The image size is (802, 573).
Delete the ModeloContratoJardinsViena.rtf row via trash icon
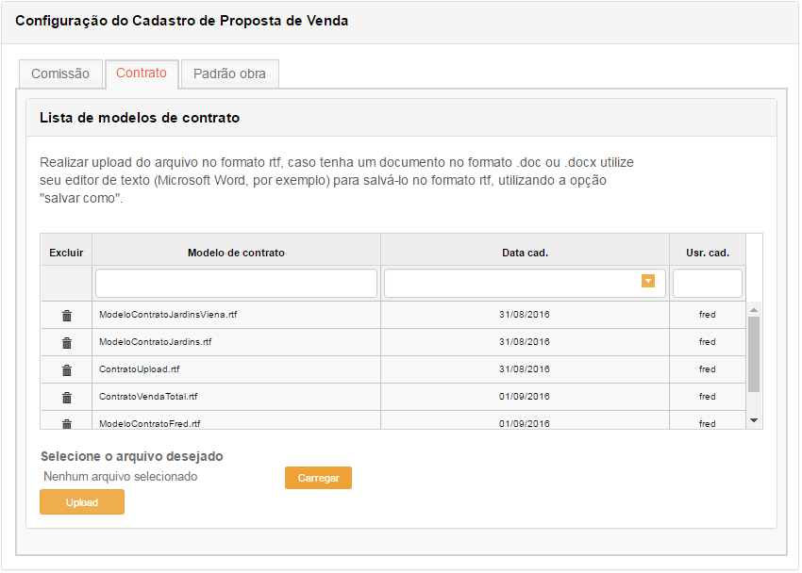tap(66, 316)
